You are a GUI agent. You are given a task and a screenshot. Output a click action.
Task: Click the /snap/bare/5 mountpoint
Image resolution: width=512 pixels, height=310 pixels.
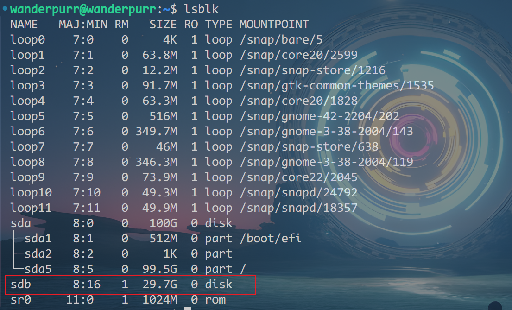point(281,40)
